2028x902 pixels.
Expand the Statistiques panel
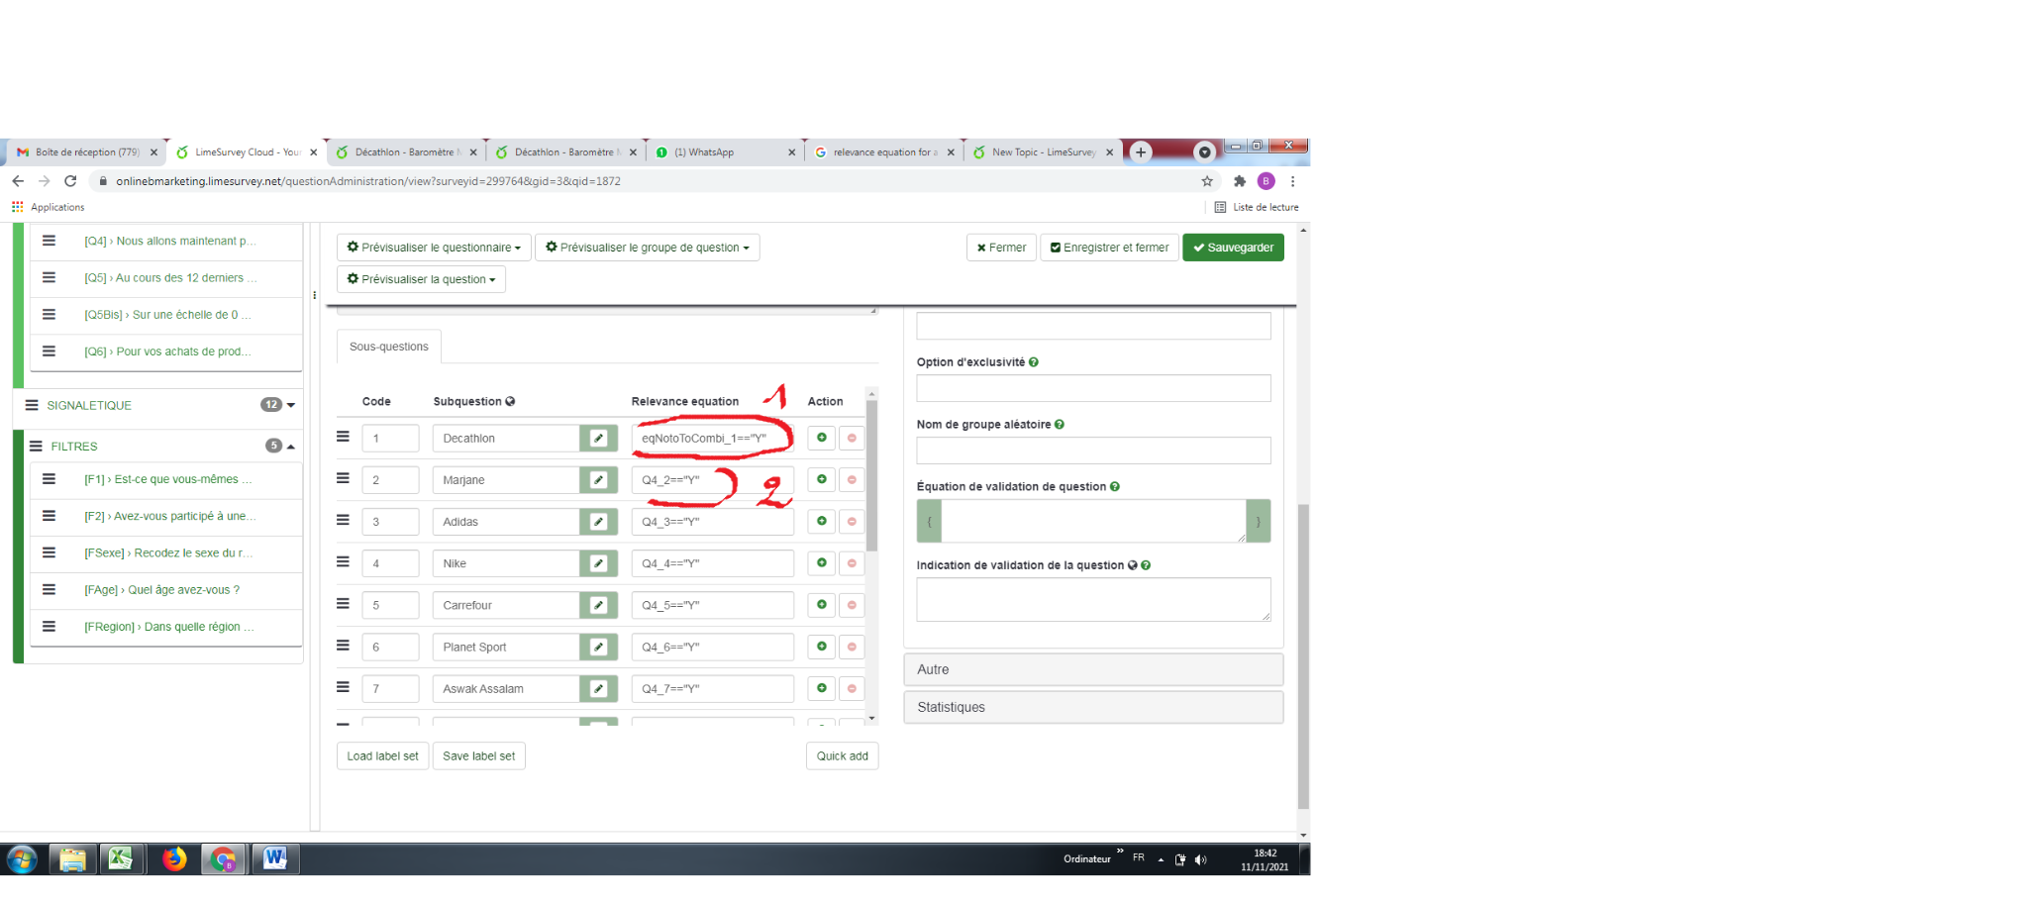pos(1093,707)
